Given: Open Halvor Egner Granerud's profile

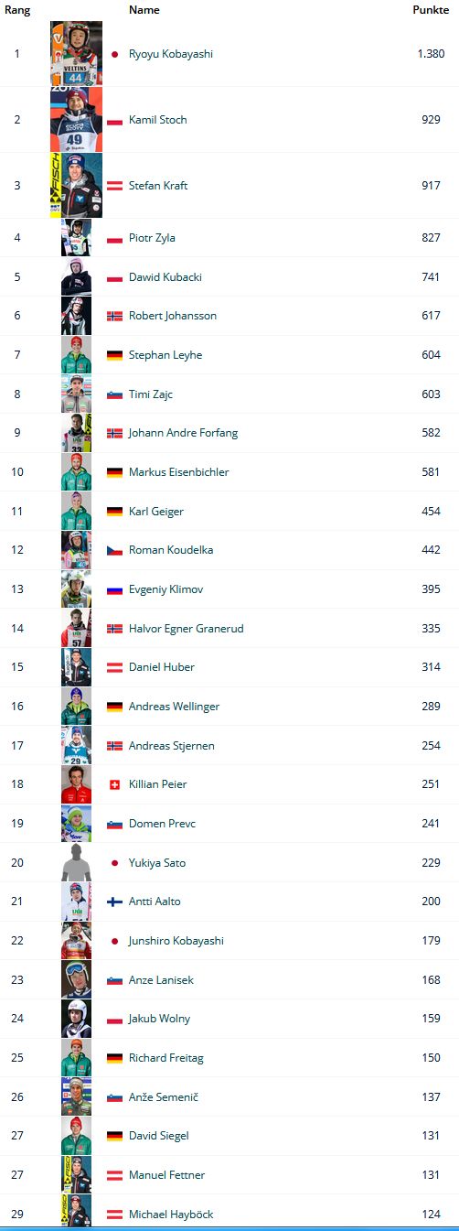Looking at the screenshot, I should (x=187, y=629).
